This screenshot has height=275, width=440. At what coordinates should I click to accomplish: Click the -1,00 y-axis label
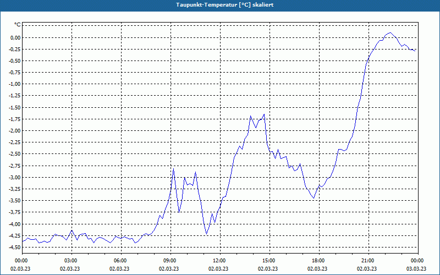(x=15, y=84)
